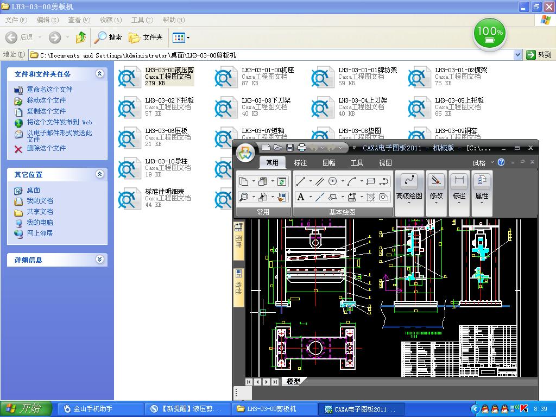The width and height of the screenshot is (556, 417).
Task: Switch to the 图幅 ribbon tab
Action: point(328,163)
